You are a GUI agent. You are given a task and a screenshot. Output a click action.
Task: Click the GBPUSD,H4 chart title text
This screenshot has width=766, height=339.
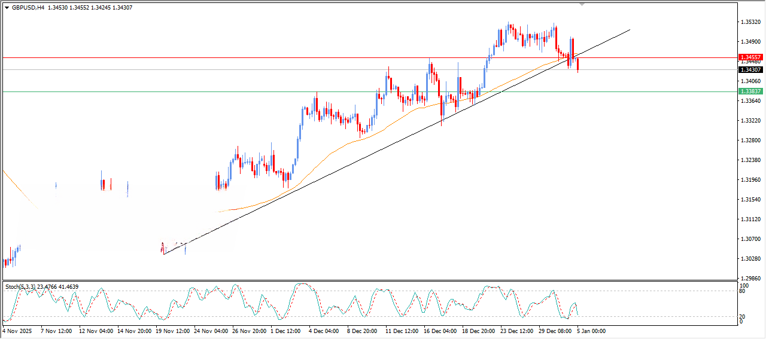coord(28,8)
